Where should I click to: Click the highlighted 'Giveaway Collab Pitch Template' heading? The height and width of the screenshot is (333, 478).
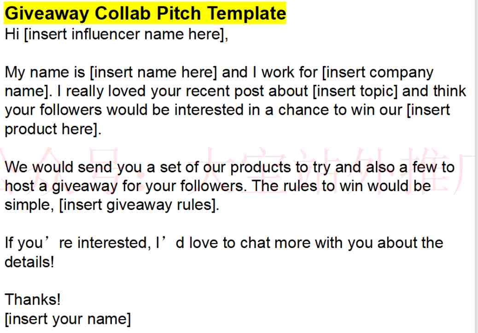point(145,13)
